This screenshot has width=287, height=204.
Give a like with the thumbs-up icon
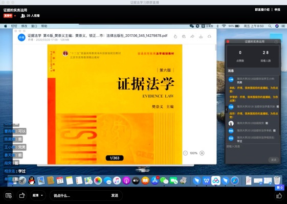pyautogui.click(x=279, y=196)
